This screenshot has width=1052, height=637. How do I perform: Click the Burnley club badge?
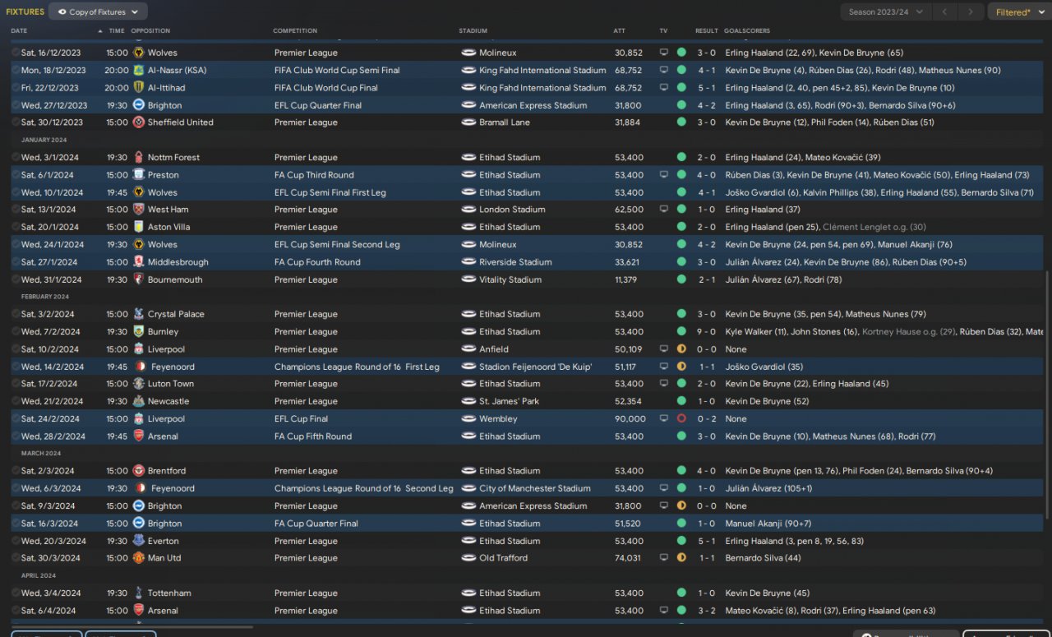coord(139,331)
